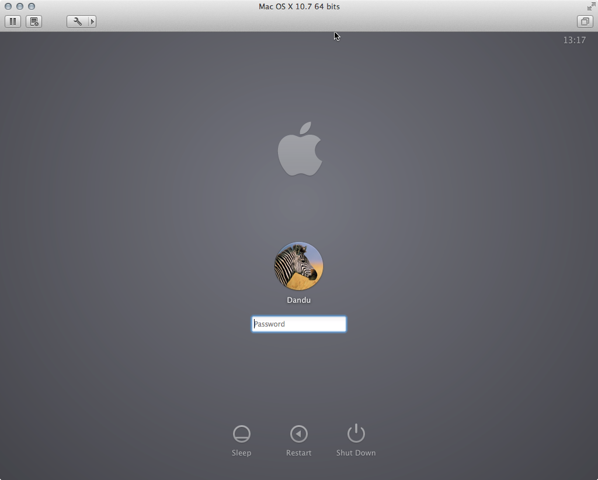Viewport: 598px width, 480px height.
Task: Click the Dandu user name
Action: 298,300
